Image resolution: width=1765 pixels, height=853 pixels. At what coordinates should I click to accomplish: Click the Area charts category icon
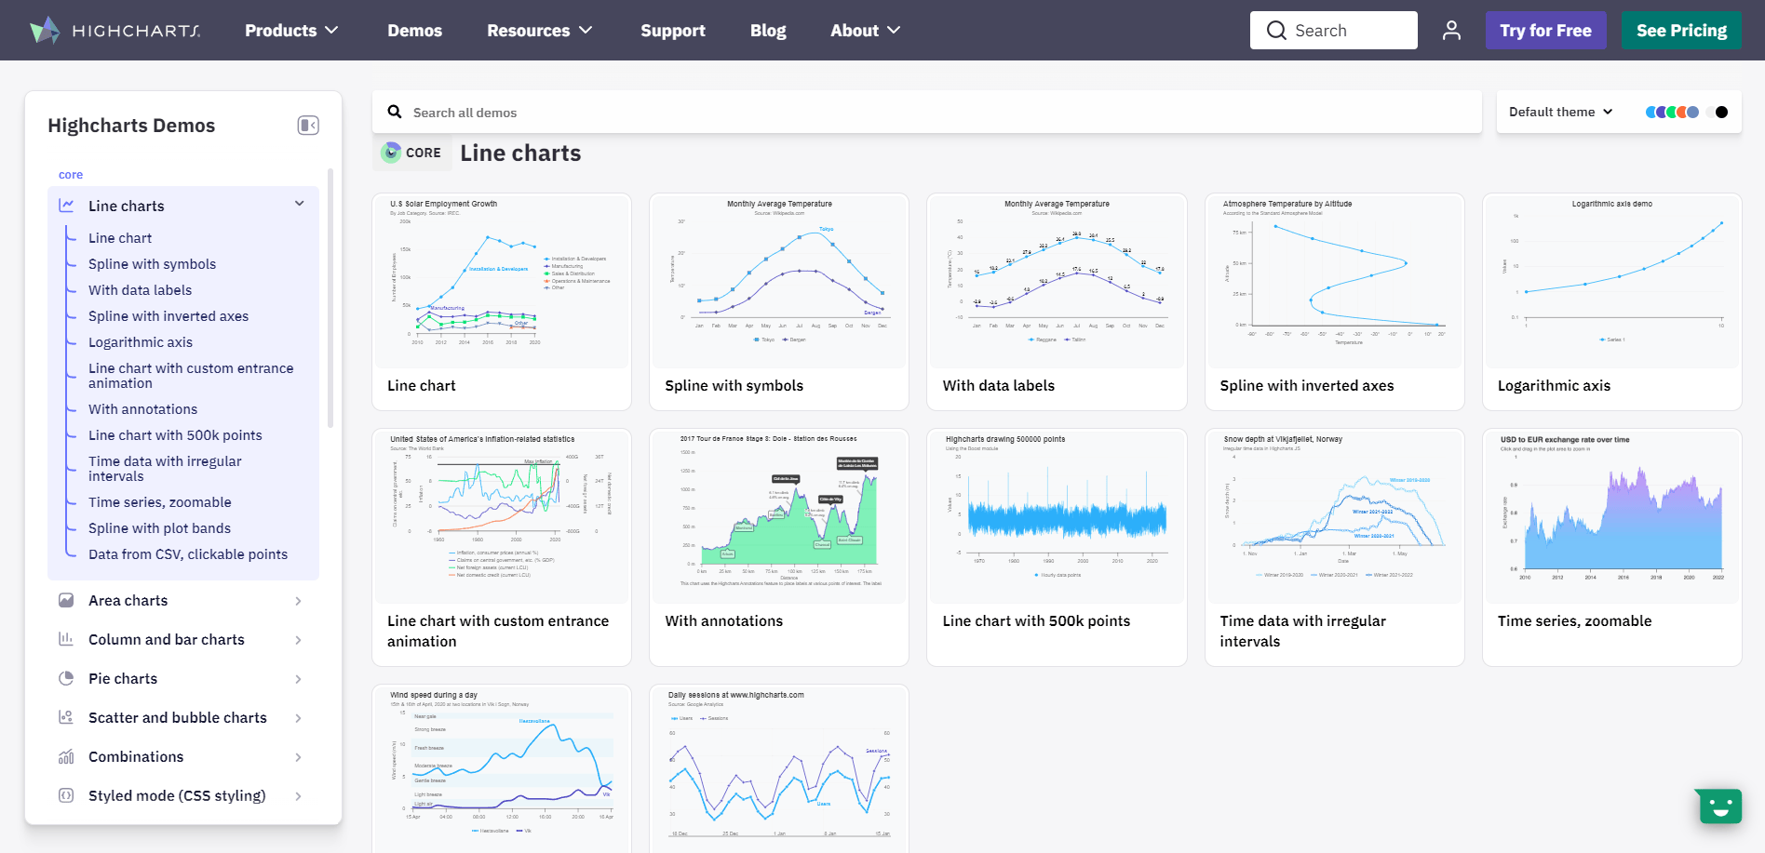click(x=66, y=601)
